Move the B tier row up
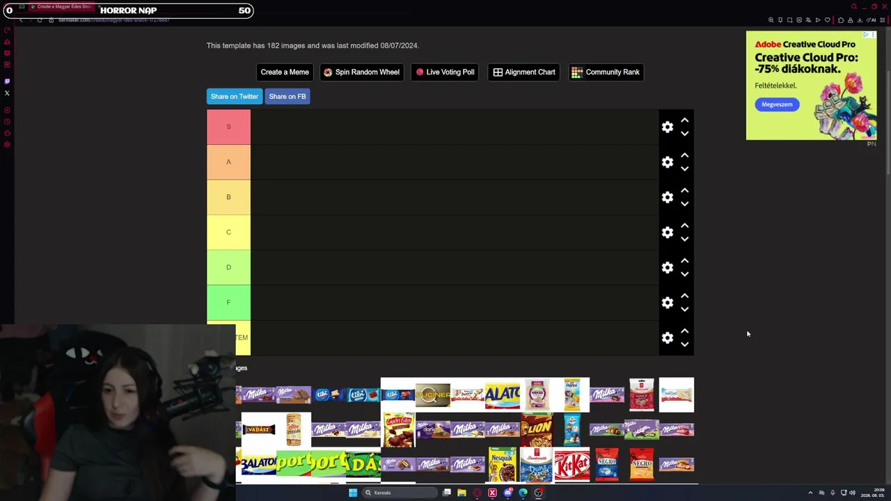The width and height of the screenshot is (891, 501). (685, 191)
